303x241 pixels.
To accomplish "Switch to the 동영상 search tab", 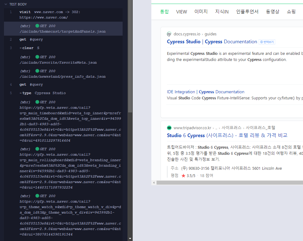I will (272, 12).
